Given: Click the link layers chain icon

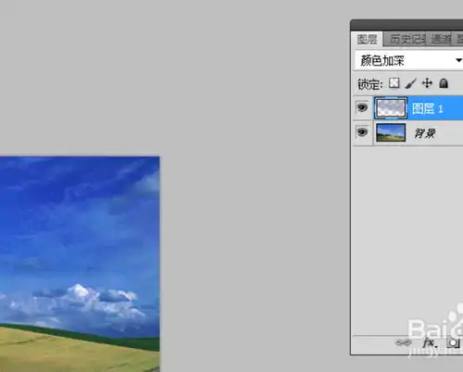Looking at the screenshot, I should (x=403, y=342).
